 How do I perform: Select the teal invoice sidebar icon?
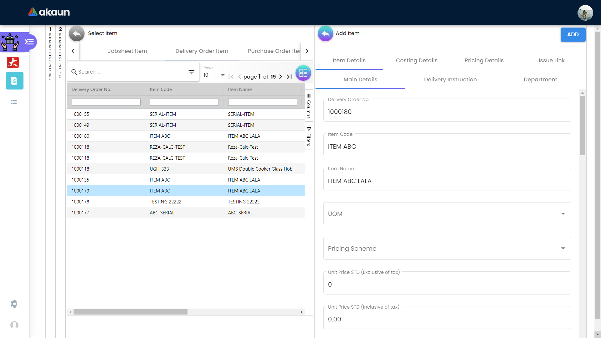(x=14, y=81)
